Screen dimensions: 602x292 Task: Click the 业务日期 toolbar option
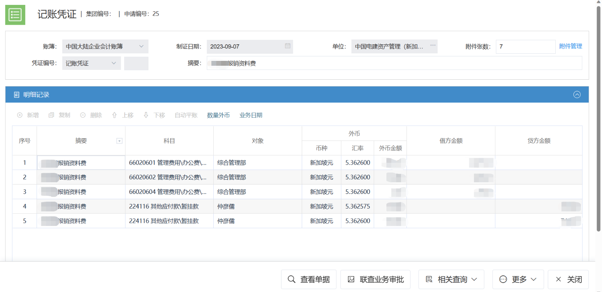click(251, 115)
